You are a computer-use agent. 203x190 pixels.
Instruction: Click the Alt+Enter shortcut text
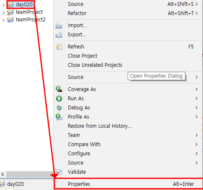[x=183, y=184]
